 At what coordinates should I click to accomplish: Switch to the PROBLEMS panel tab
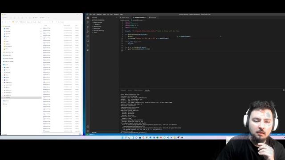pos(123,90)
